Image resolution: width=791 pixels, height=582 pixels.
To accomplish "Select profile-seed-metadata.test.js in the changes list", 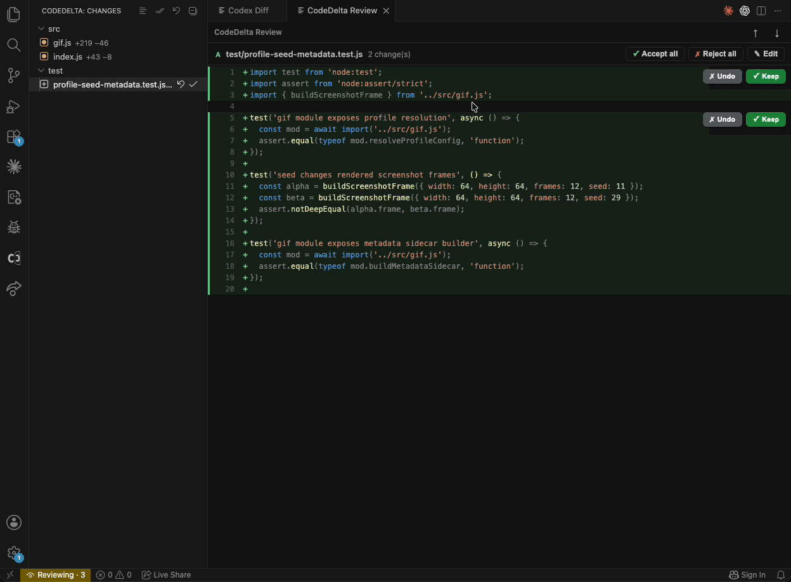I will pos(112,84).
